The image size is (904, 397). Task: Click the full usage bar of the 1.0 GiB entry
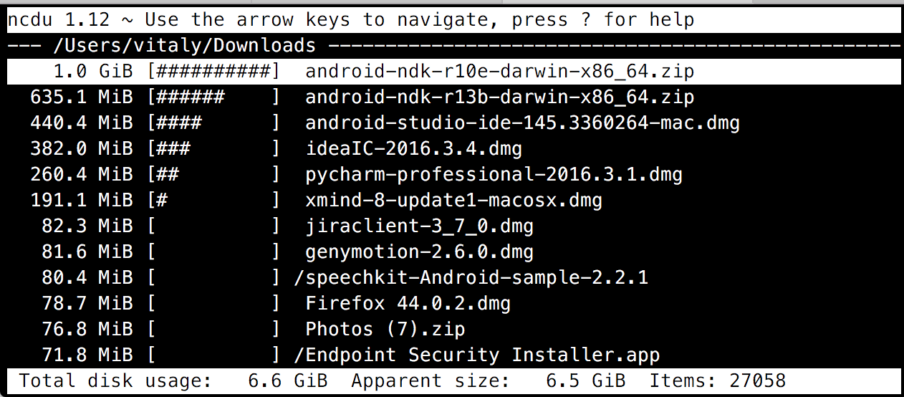tap(213, 72)
